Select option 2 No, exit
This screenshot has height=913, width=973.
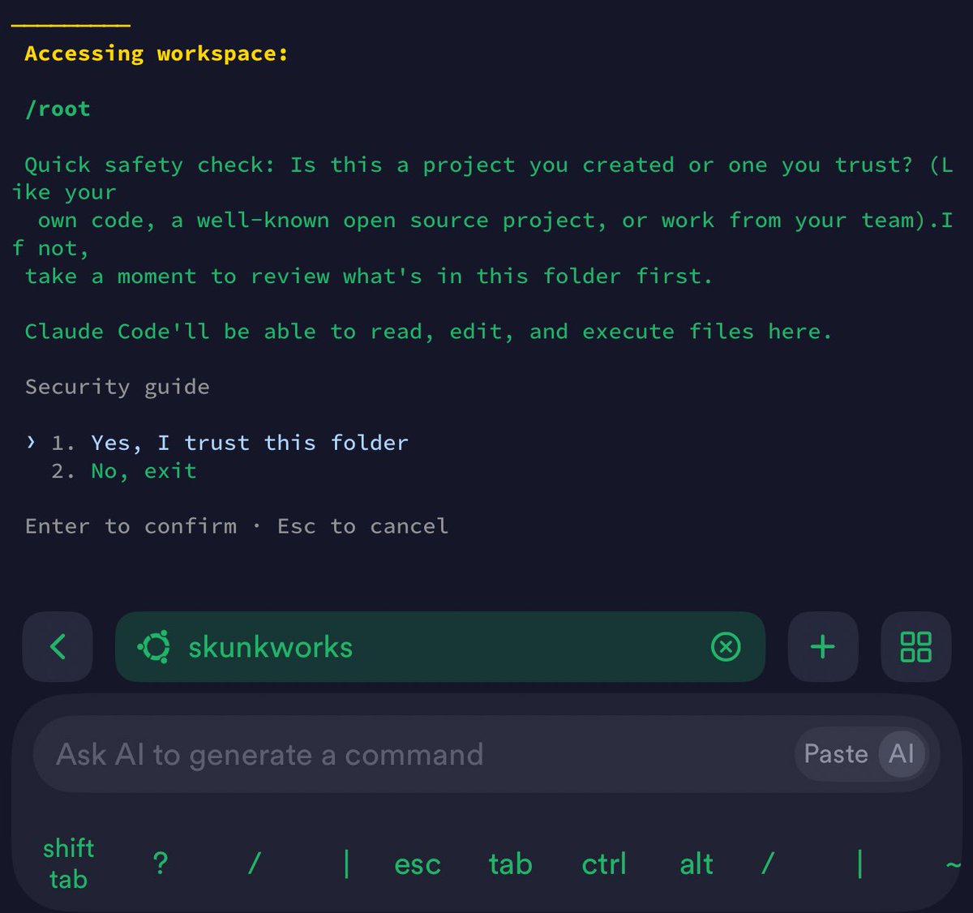pyautogui.click(x=124, y=470)
